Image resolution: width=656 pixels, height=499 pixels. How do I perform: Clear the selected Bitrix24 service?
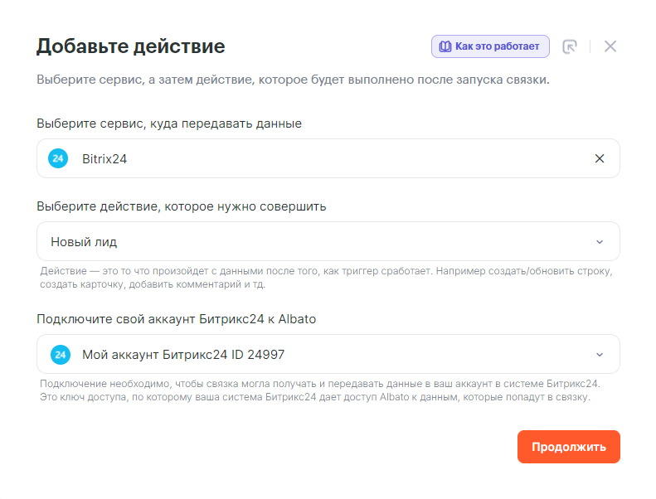pos(600,158)
